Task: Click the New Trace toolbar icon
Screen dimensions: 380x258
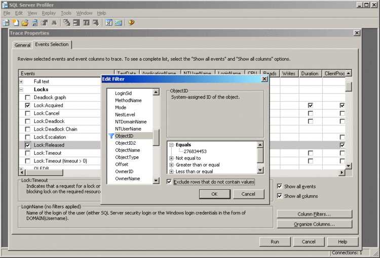Action: click(6, 23)
